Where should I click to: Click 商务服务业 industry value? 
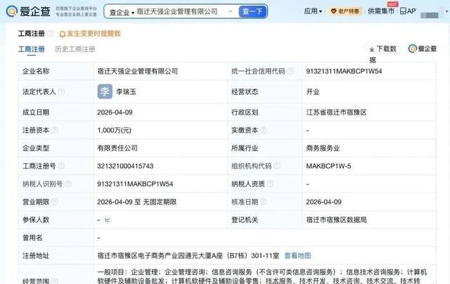(x=323, y=148)
